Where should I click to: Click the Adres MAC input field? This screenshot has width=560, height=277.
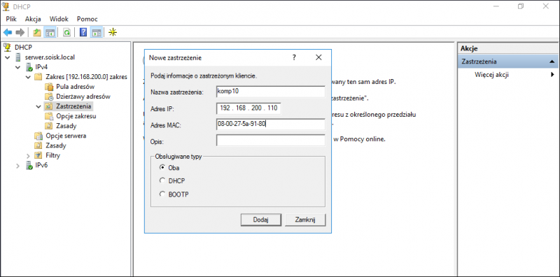coord(271,125)
